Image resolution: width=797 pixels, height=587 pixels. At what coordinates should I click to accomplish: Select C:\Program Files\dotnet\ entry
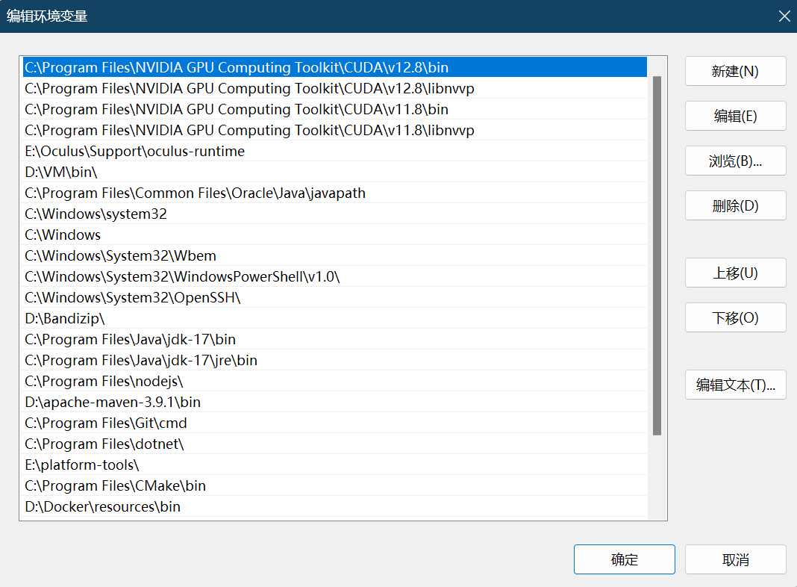(x=335, y=444)
